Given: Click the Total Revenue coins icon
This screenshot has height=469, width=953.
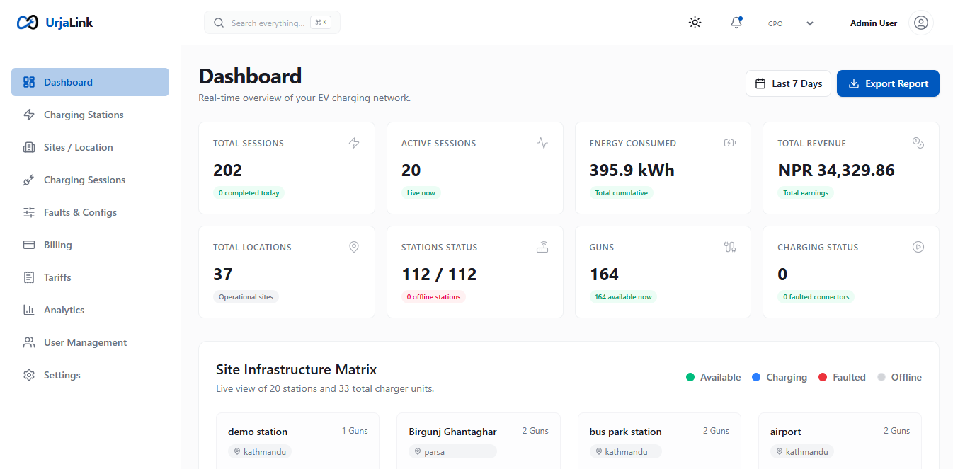Looking at the screenshot, I should coord(918,143).
